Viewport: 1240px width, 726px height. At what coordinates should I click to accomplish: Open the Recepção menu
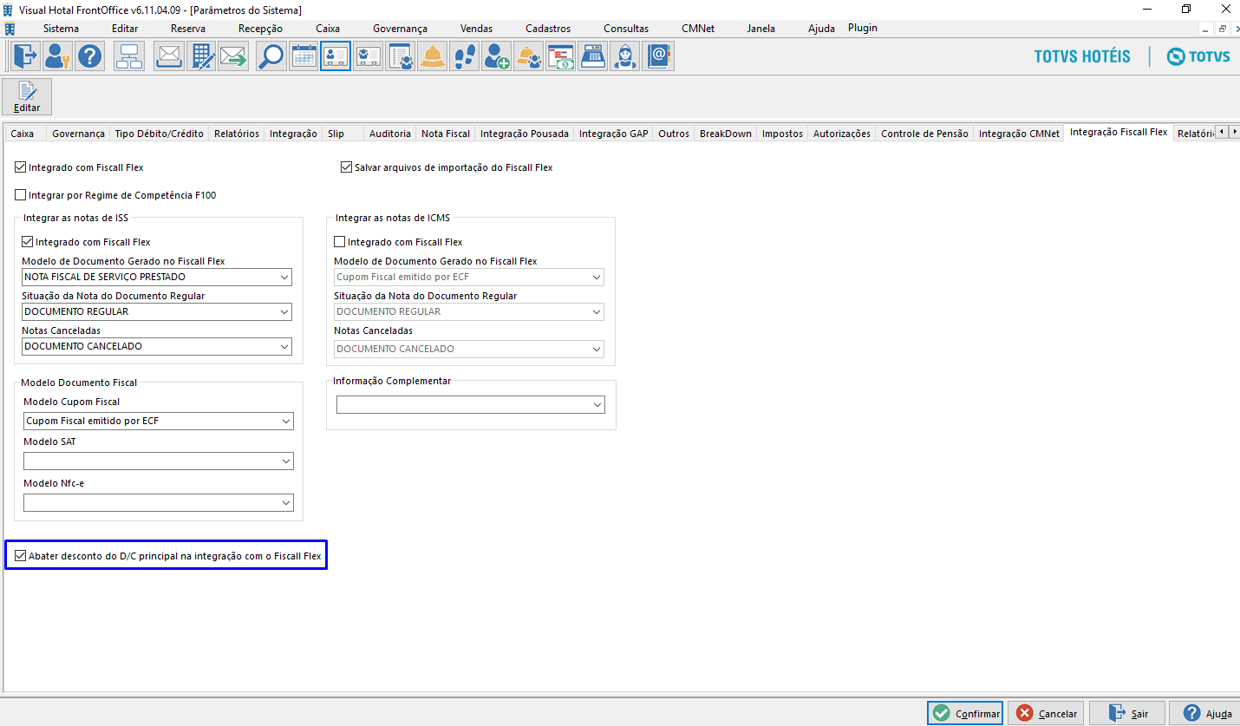click(260, 29)
